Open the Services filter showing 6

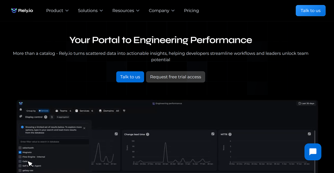(x=84, y=111)
